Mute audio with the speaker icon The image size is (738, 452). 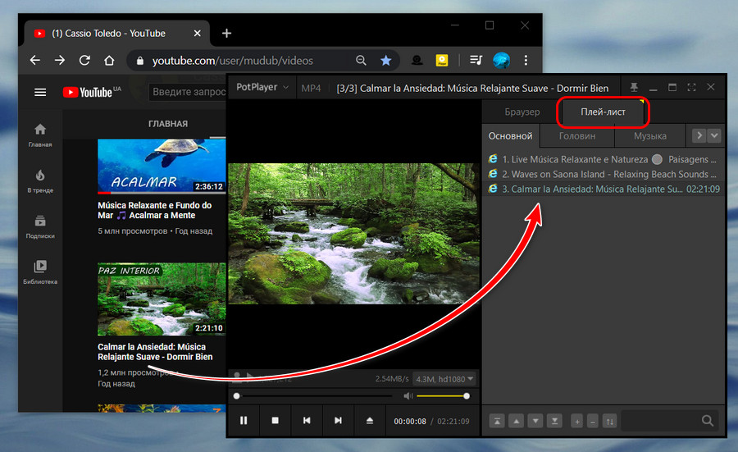click(x=408, y=396)
